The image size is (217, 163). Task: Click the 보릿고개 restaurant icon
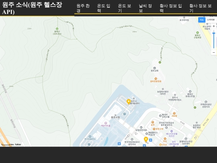point(154,129)
